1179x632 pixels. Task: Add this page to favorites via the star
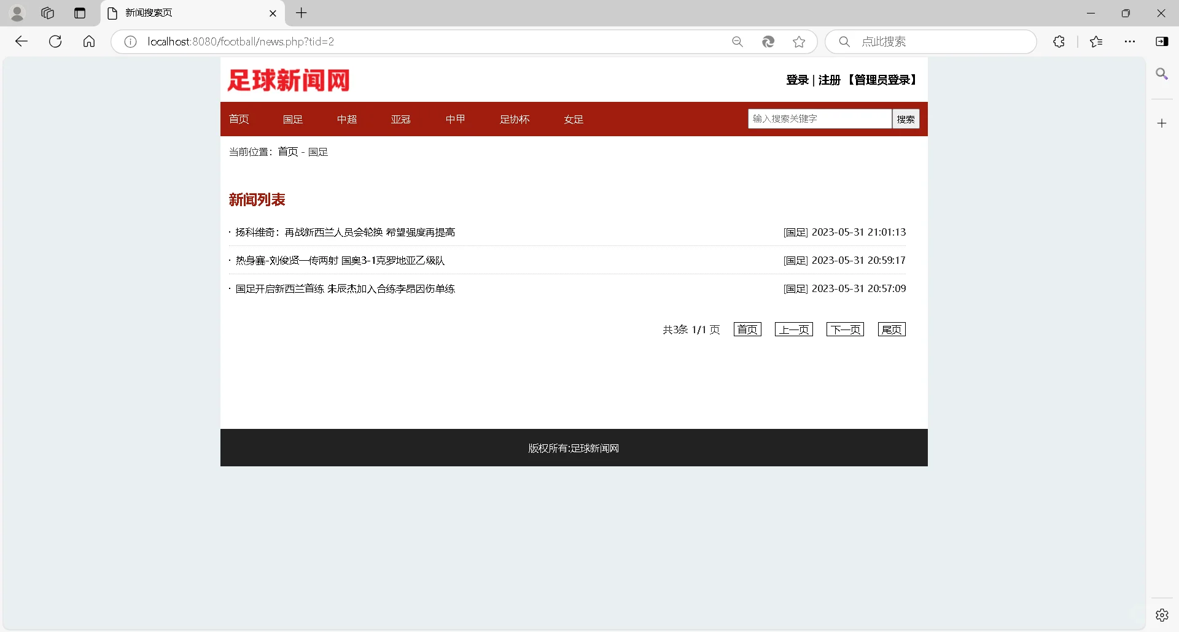(798, 41)
